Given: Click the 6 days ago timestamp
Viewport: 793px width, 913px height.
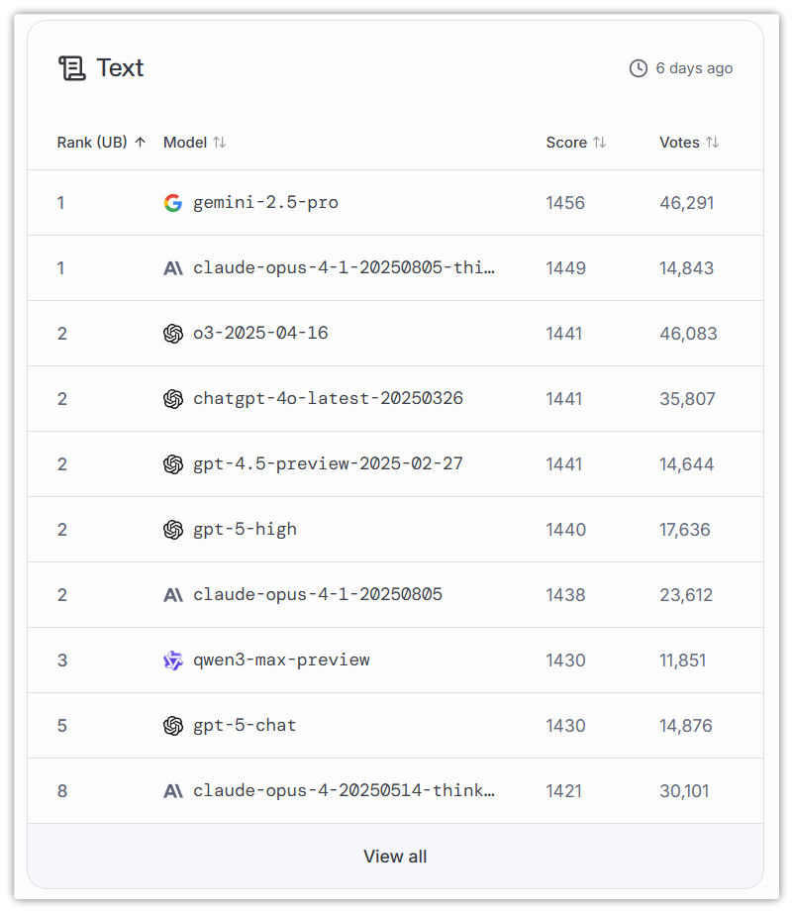Looking at the screenshot, I should point(694,68).
